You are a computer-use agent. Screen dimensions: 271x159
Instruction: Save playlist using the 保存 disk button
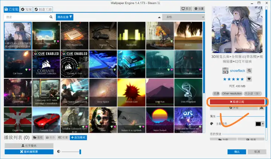pos(50,138)
